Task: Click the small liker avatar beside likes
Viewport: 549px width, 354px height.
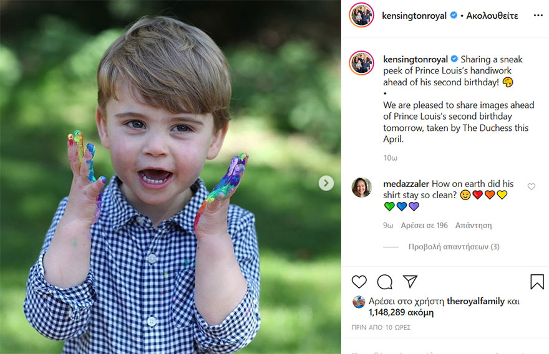Action: pyautogui.click(x=359, y=302)
